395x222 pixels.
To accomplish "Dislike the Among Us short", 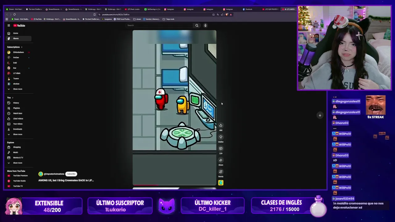I will [x=221, y=137].
